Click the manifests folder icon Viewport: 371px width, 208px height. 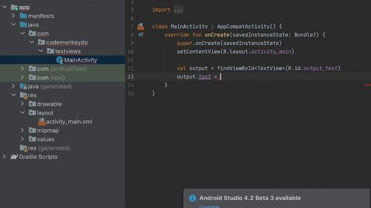23,16
